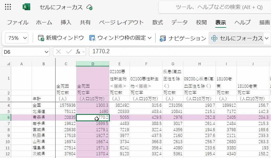
Task: Cancel formula entry with the X icon
Action: click(59, 52)
